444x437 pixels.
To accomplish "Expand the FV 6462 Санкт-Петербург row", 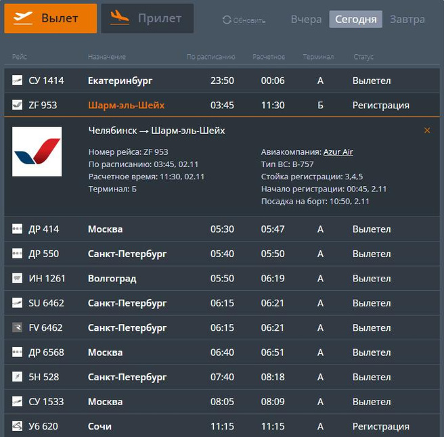I will (222, 327).
